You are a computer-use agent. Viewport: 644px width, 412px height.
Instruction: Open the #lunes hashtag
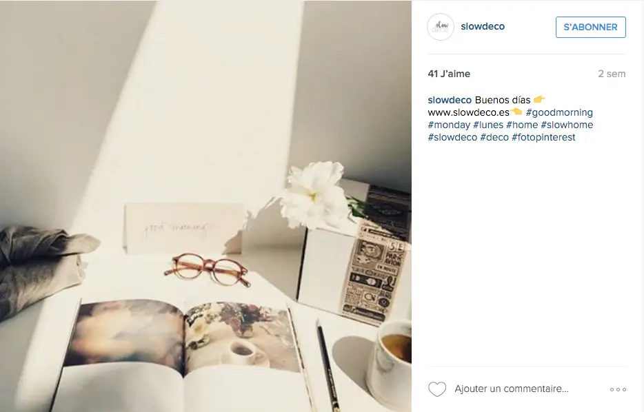coord(488,125)
